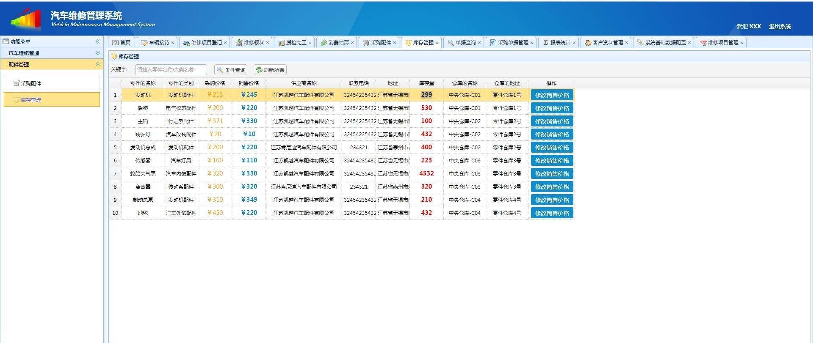This screenshot has width=813, height=343.
Task: Close the 车辆接待 tab
Action: click(173, 43)
